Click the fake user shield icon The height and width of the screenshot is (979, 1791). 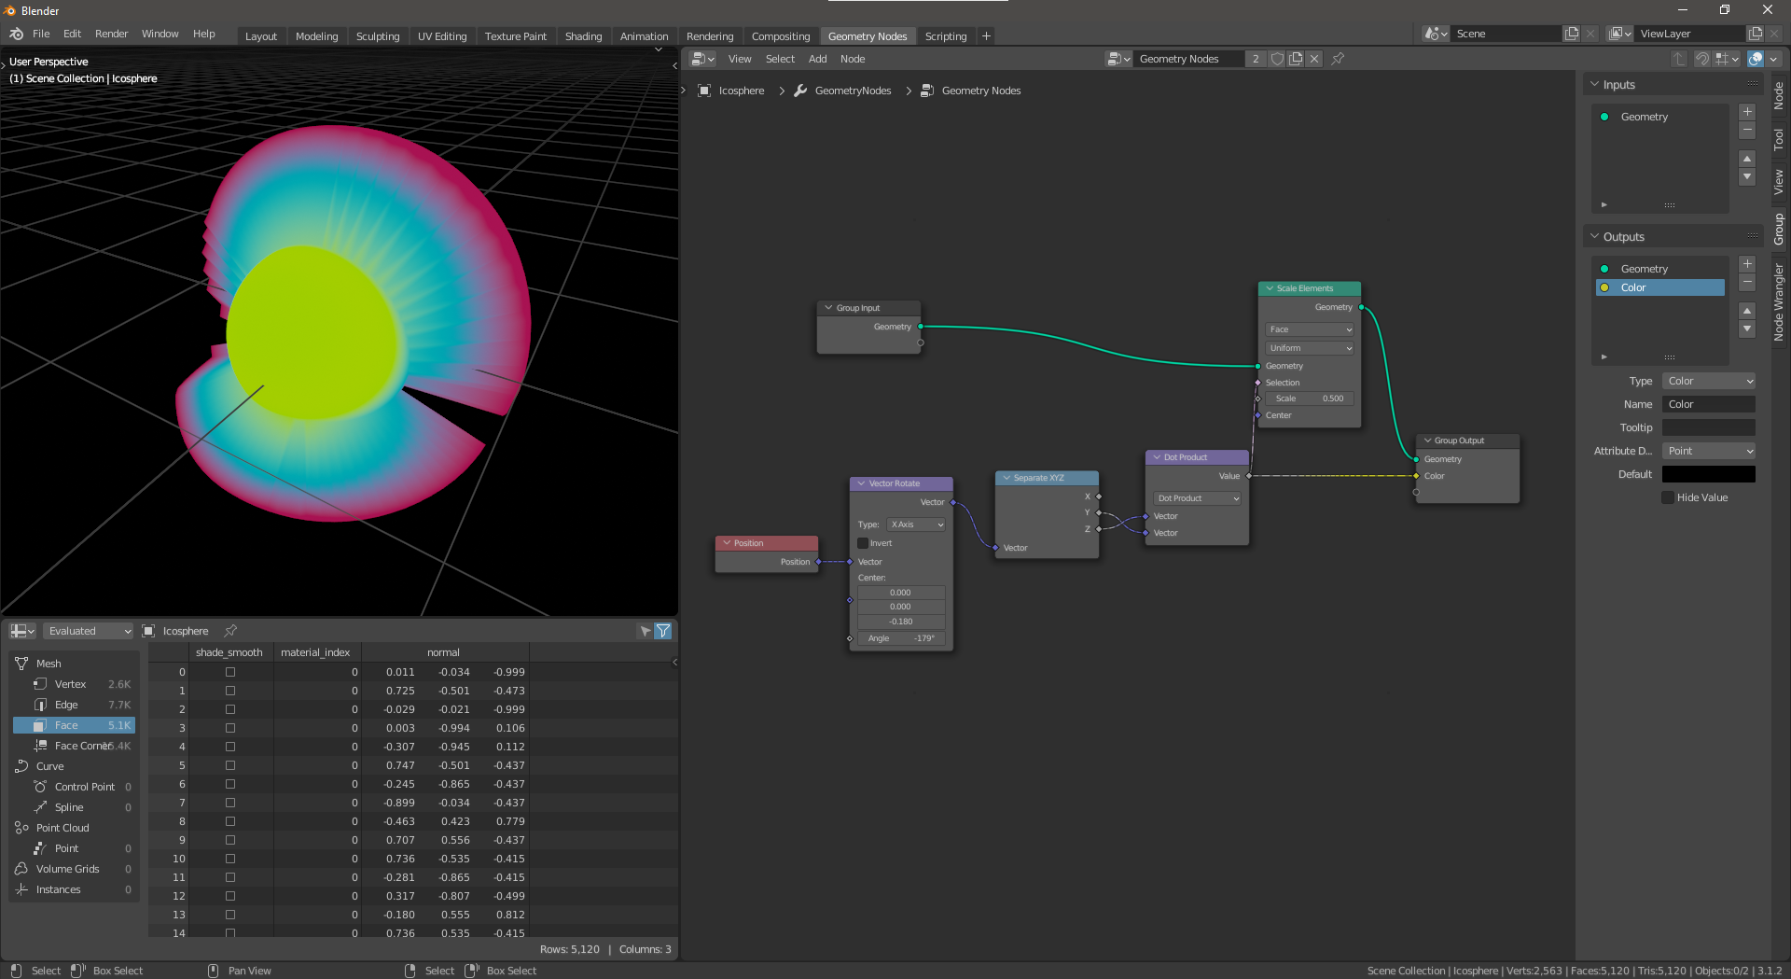pyautogui.click(x=1277, y=59)
